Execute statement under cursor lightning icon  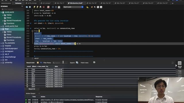[37, 7]
